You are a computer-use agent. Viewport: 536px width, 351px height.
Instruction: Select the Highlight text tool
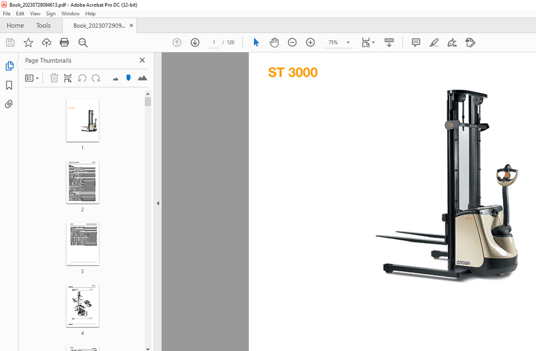(x=434, y=42)
